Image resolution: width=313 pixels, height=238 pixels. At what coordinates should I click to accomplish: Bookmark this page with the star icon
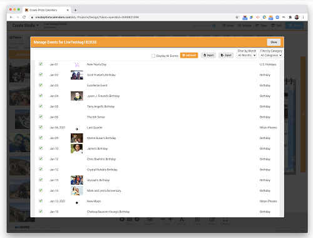[x=237, y=18]
